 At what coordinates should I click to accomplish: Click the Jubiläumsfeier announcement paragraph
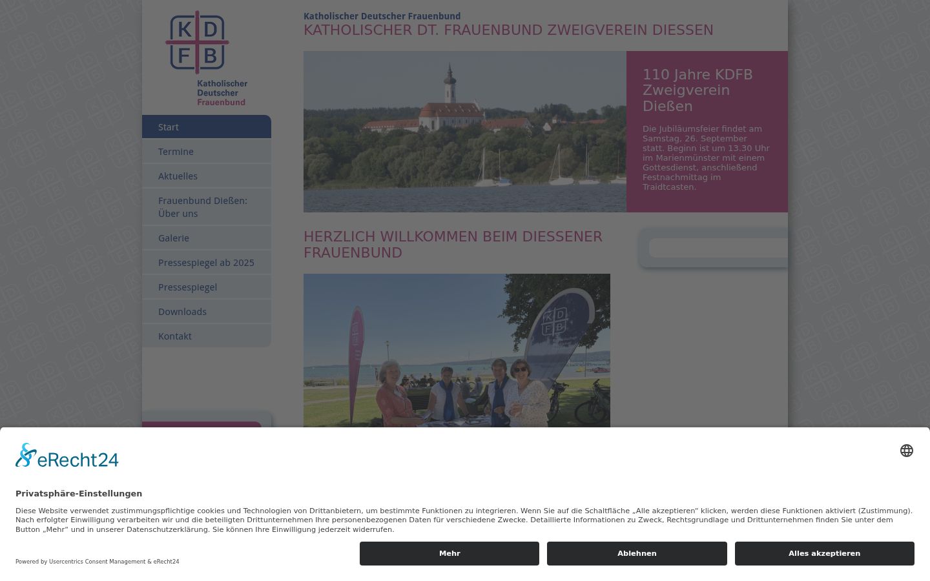[706, 158]
